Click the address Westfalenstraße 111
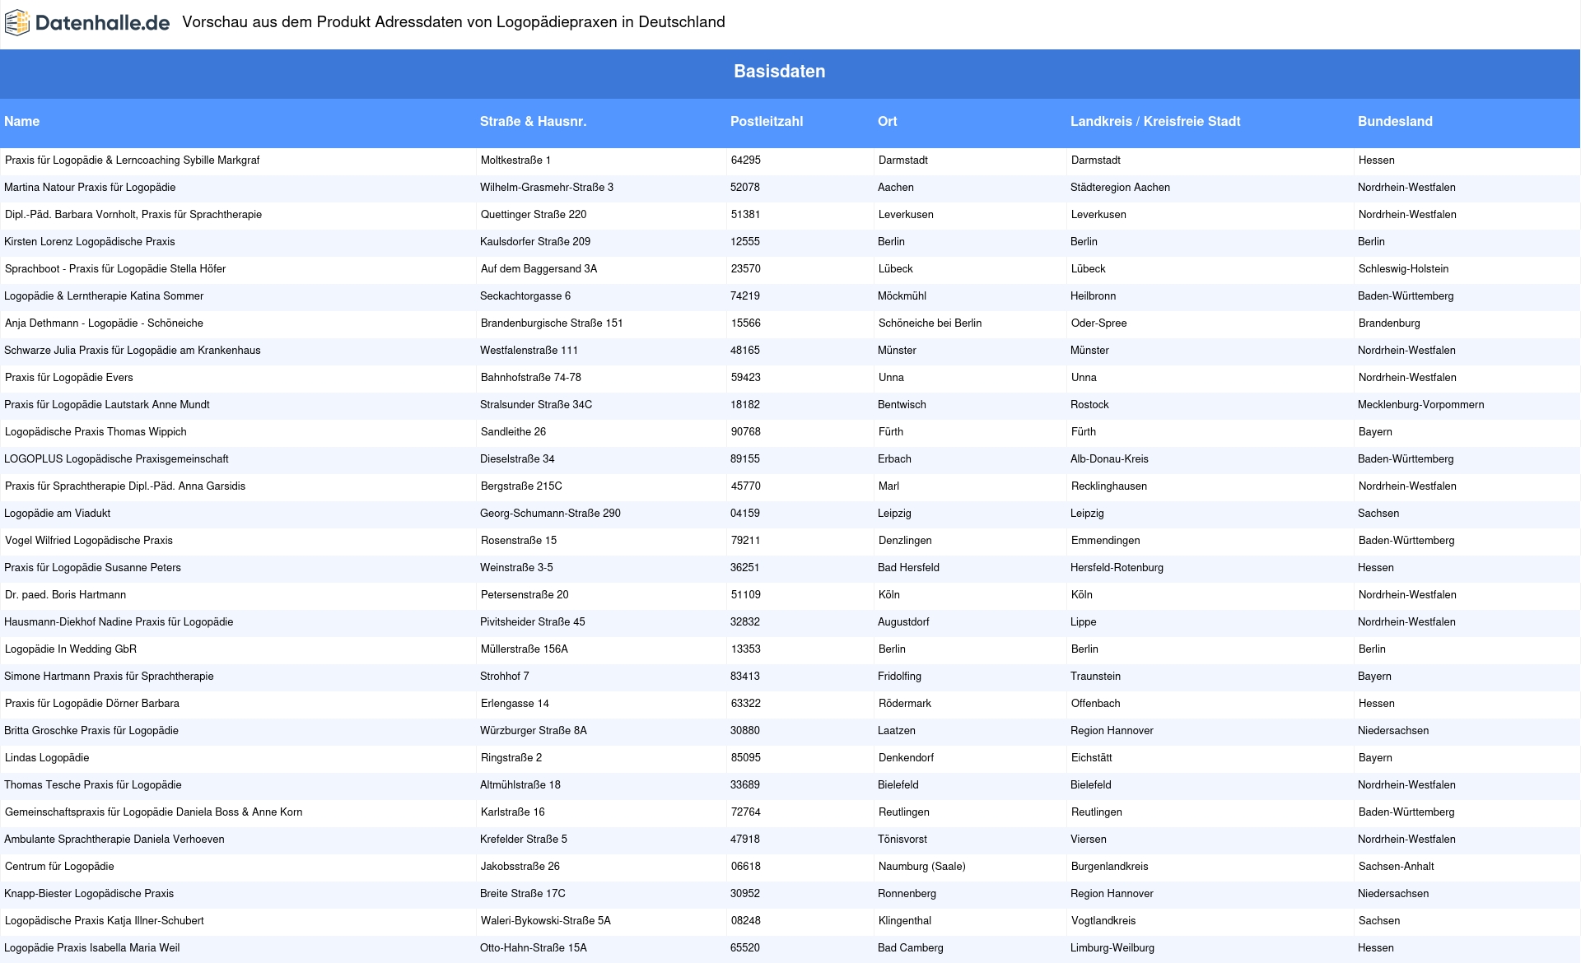This screenshot has width=1581, height=963. coord(529,351)
